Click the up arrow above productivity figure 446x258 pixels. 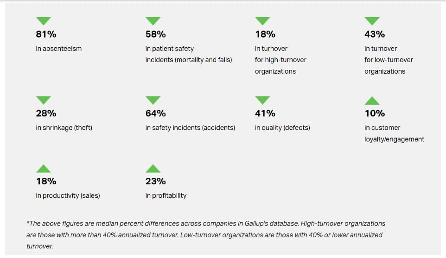pos(43,169)
